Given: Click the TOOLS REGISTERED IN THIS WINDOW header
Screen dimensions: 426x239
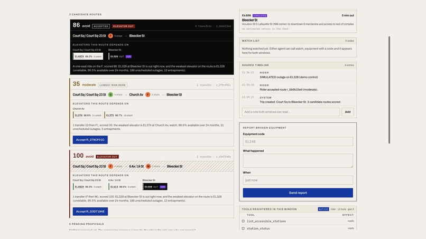Looking at the screenshot, I should (x=270, y=209).
